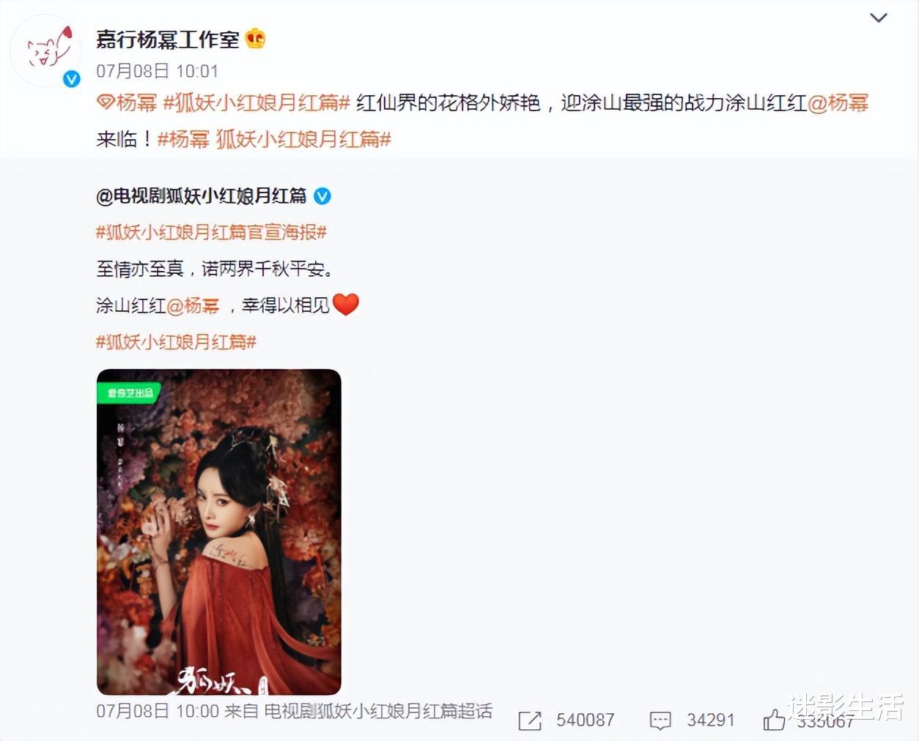Click the blue verified badge on avatar
Image resolution: width=919 pixels, height=741 pixels.
(x=71, y=79)
